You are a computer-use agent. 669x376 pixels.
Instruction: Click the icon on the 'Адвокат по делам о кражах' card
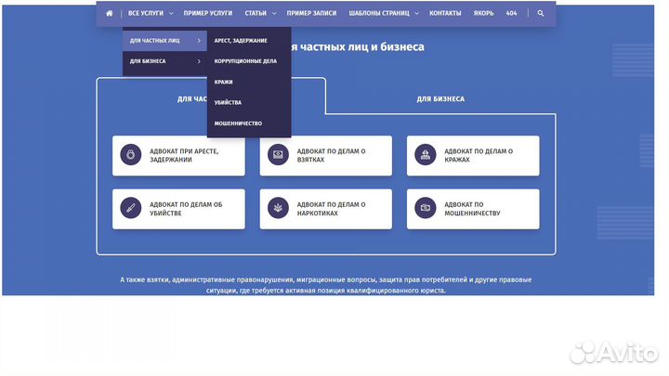click(426, 155)
